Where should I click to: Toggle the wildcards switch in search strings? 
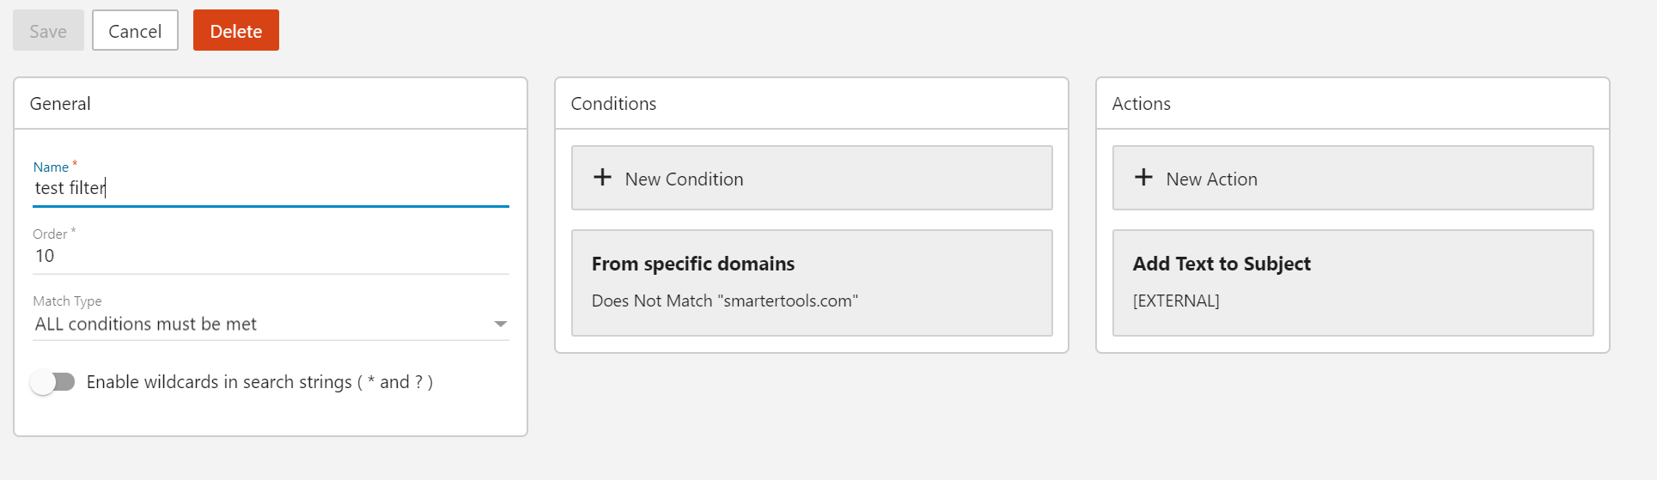coord(52,382)
